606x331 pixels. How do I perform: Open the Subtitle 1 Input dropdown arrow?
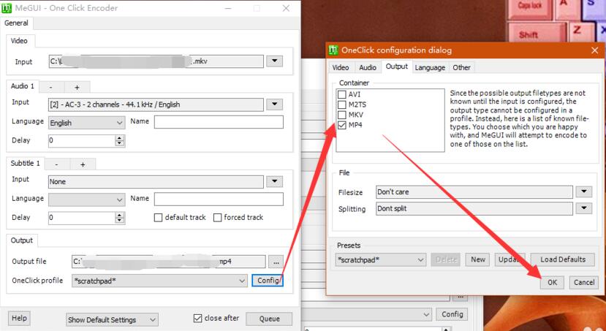pos(274,181)
